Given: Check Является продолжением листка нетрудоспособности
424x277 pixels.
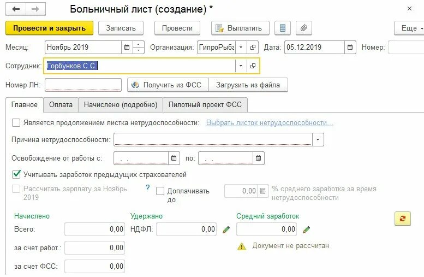Looking at the screenshot, I should [16, 123].
